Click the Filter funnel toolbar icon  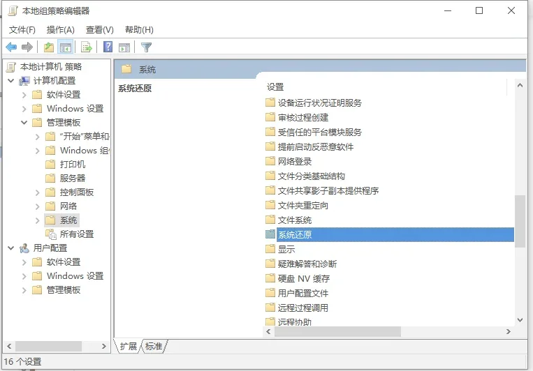(146, 47)
